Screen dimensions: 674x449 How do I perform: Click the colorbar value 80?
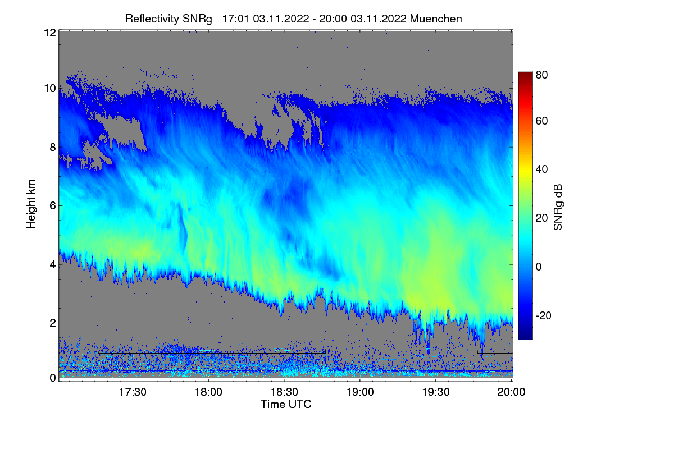[542, 74]
